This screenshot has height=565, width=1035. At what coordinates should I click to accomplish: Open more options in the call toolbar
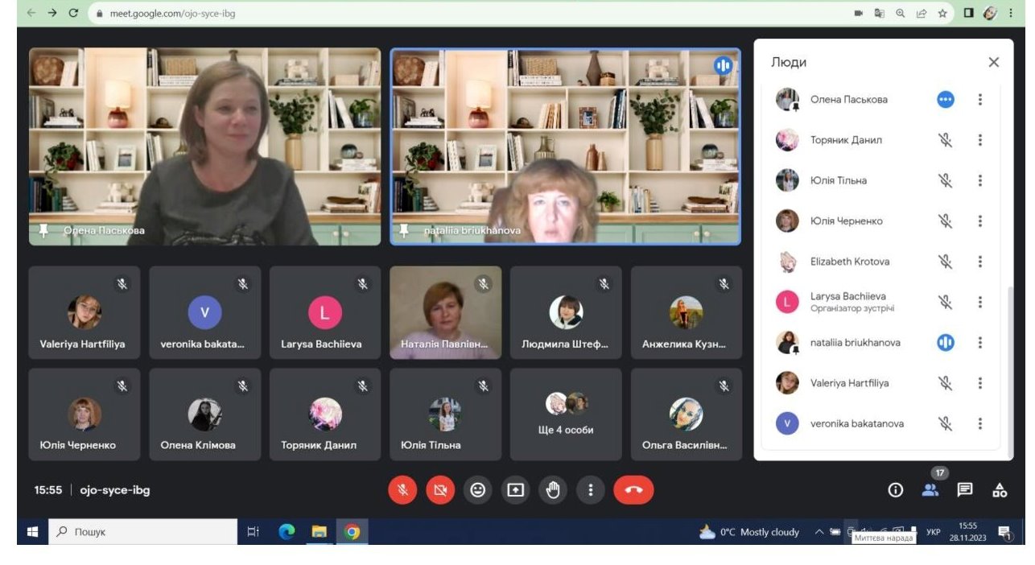[x=591, y=489]
